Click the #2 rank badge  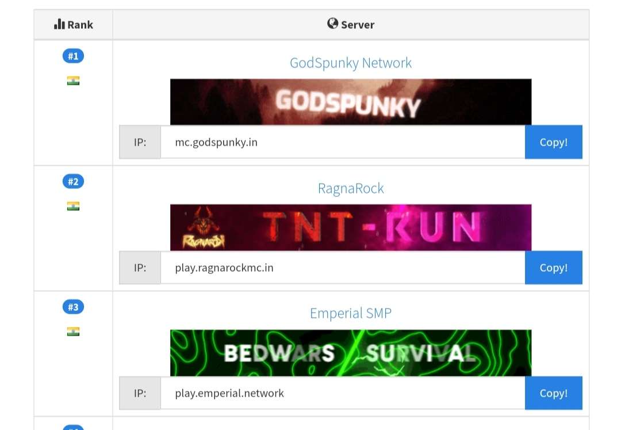click(73, 181)
